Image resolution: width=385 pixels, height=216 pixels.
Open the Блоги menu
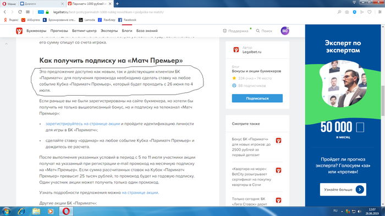pyautogui.click(x=127, y=31)
